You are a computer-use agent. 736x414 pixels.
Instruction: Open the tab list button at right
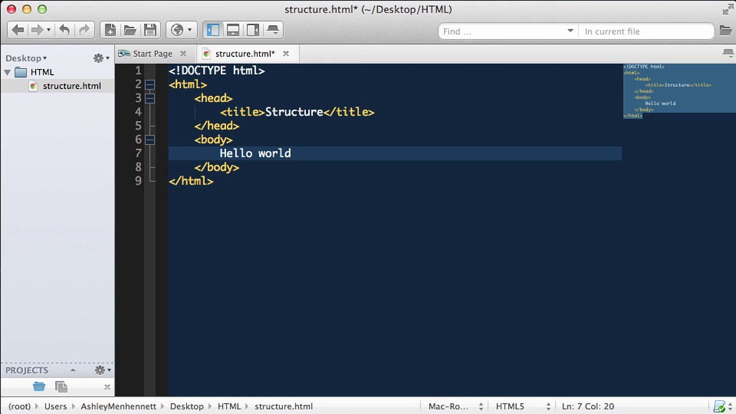click(x=729, y=53)
